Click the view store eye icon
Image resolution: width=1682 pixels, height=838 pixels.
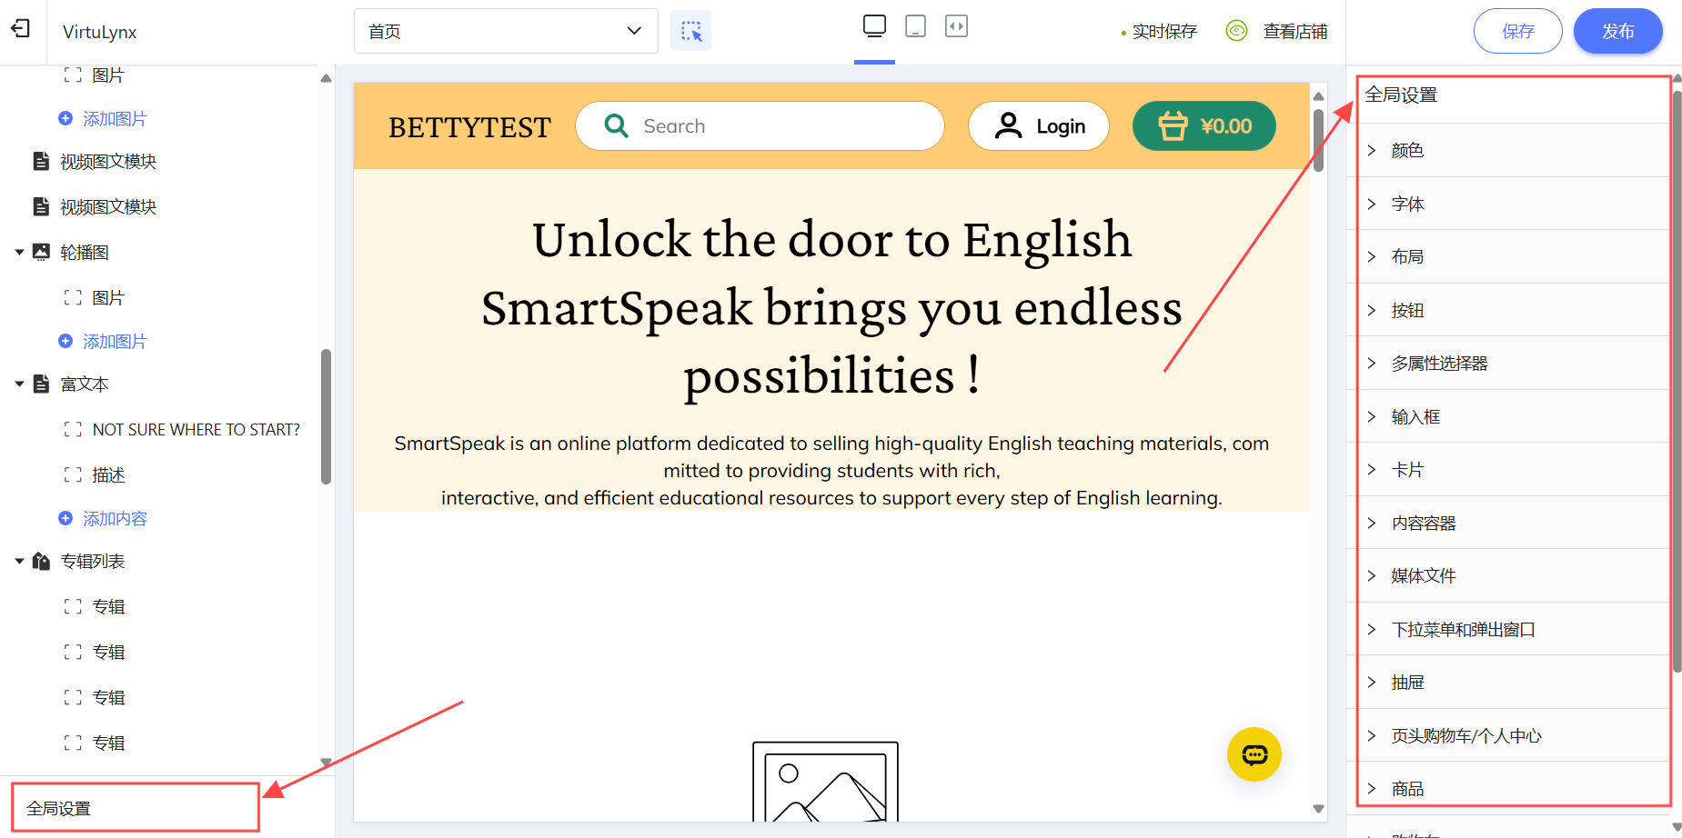pos(1236,31)
